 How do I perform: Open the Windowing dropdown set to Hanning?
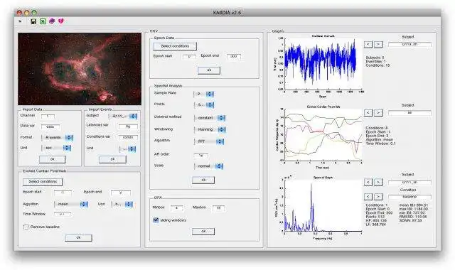210,129
